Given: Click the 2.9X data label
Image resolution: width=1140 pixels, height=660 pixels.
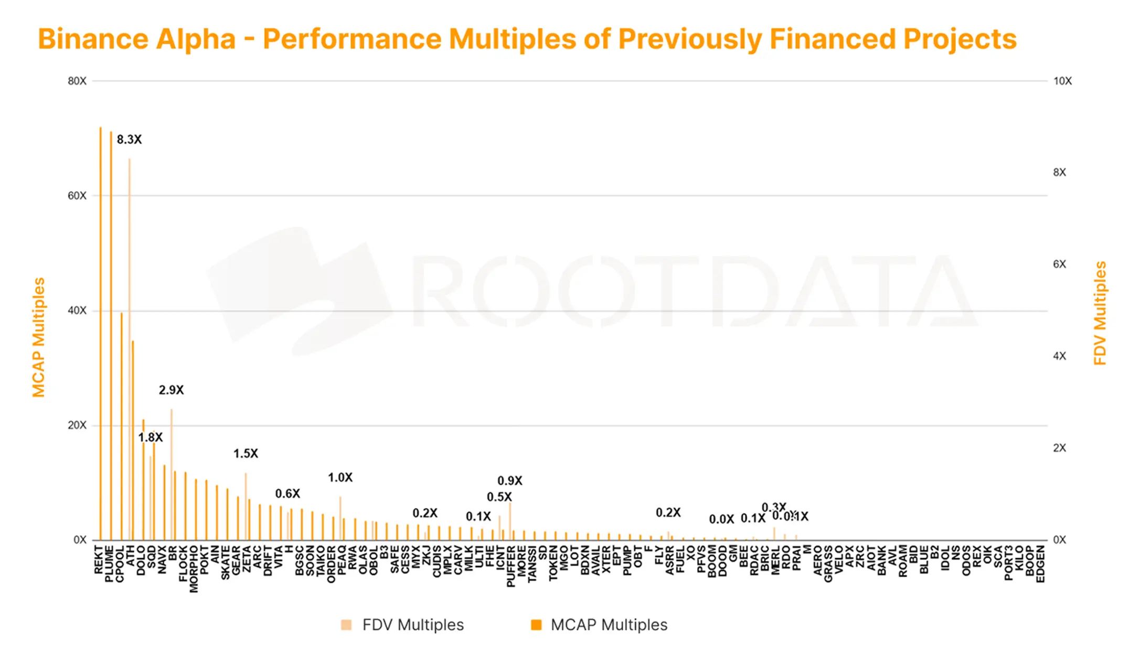Looking at the screenshot, I should (x=171, y=390).
